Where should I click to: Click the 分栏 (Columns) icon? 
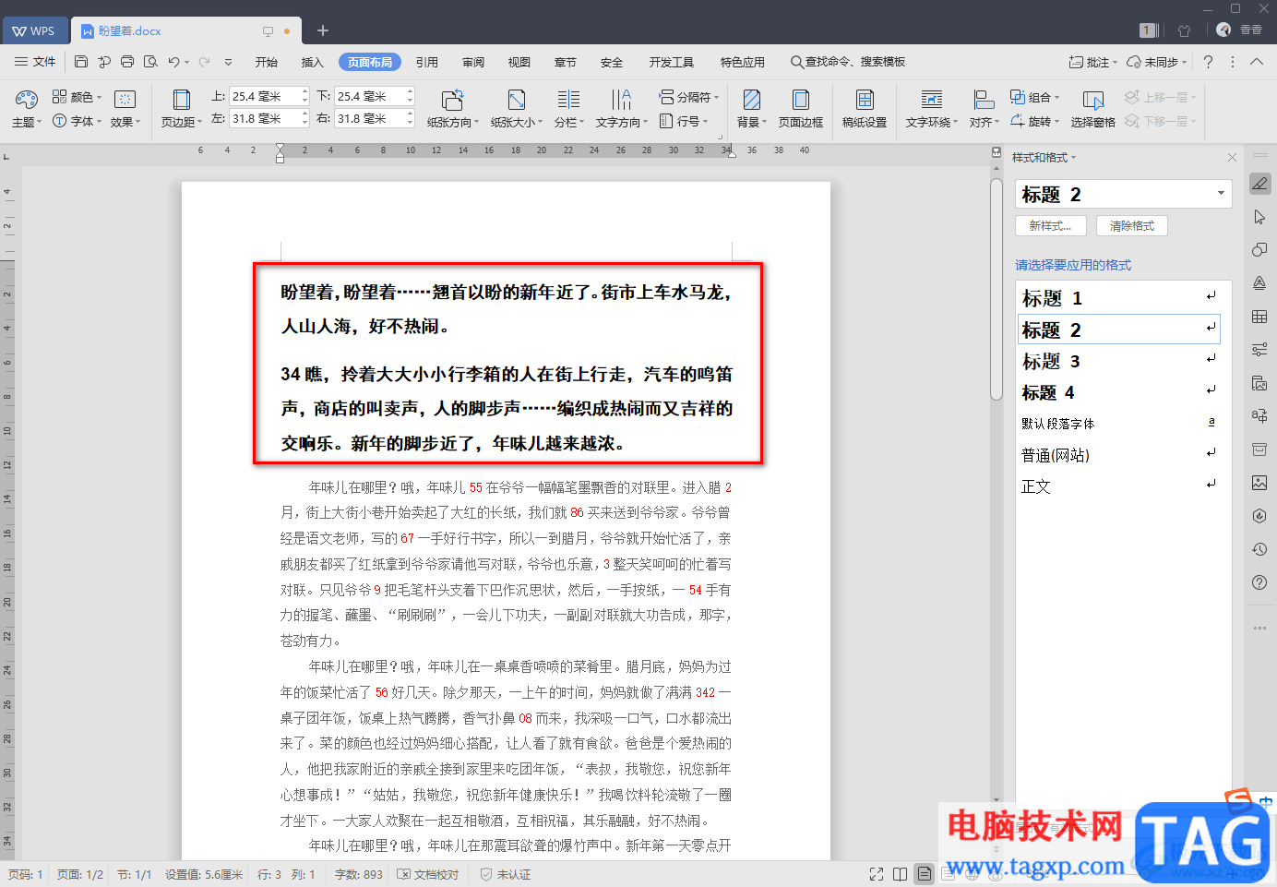click(568, 100)
